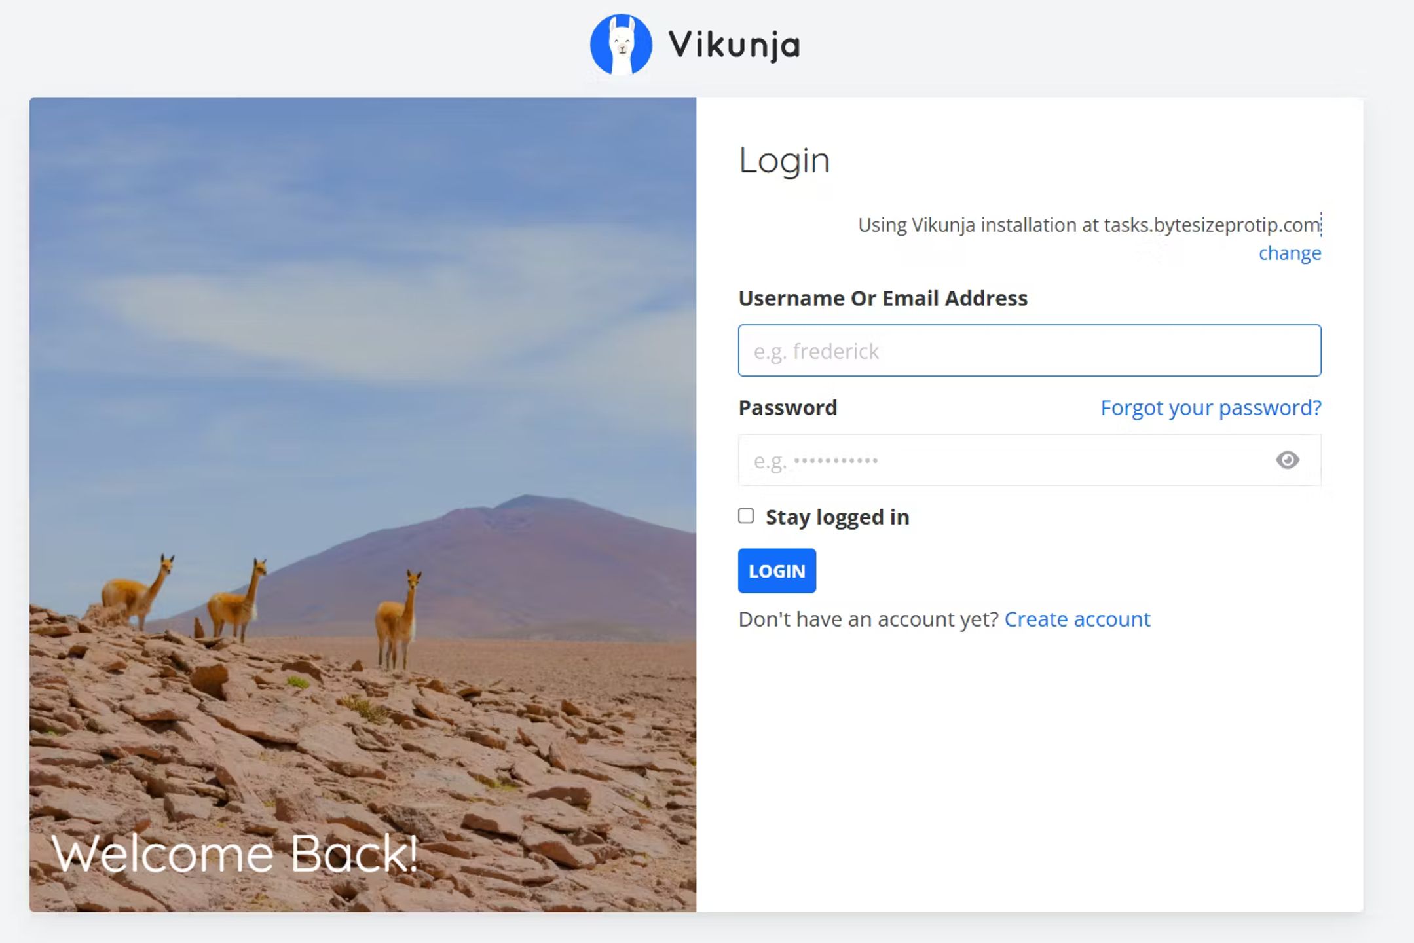Follow the Create account link
Viewport: 1414px width, 943px height.
1077,619
